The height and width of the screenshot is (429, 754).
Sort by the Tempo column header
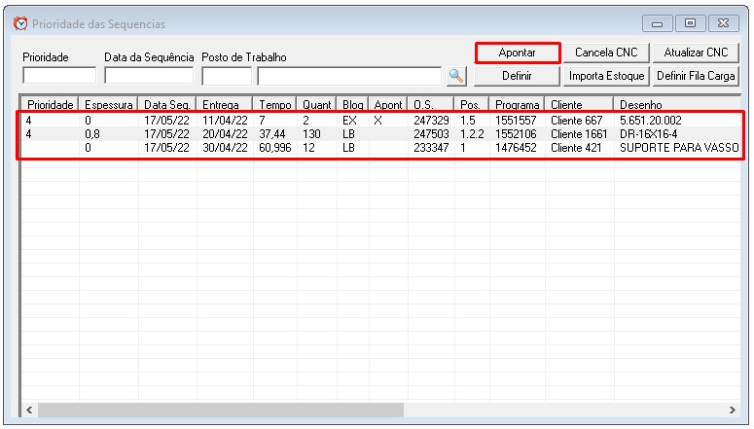(x=275, y=104)
